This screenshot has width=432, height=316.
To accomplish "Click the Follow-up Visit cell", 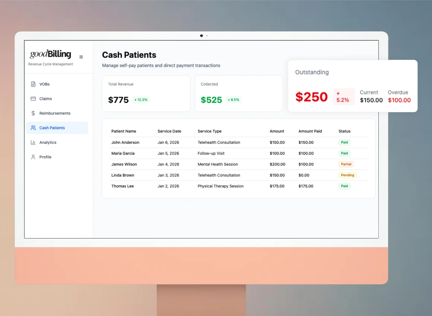I will pyautogui.click(x=211, y=153).
